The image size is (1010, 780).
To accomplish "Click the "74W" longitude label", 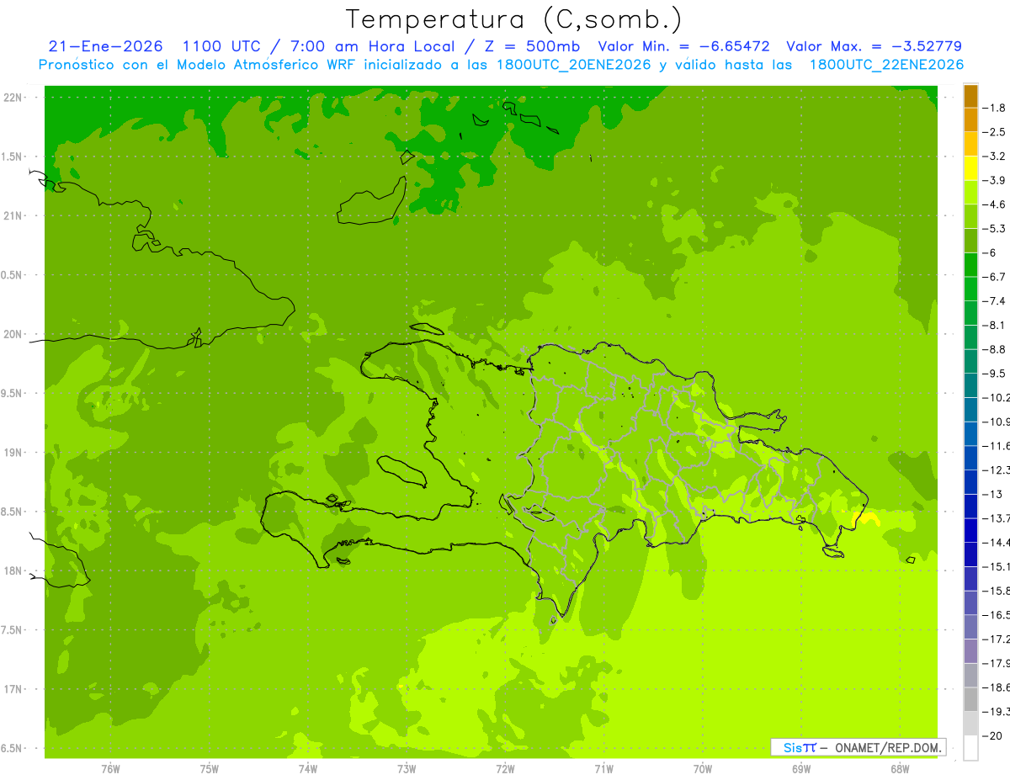I will 308,768.
